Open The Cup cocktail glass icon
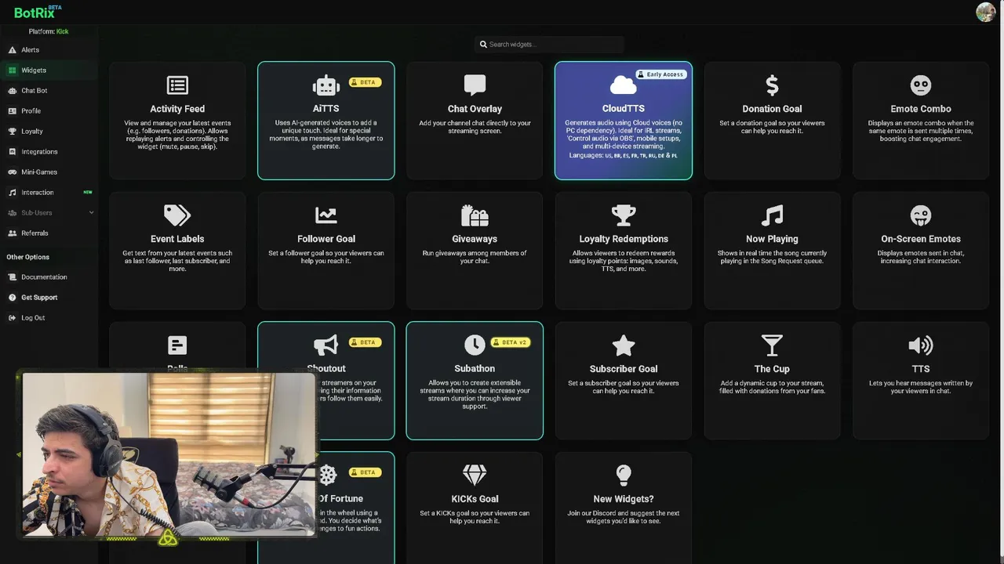 [772, 345]
